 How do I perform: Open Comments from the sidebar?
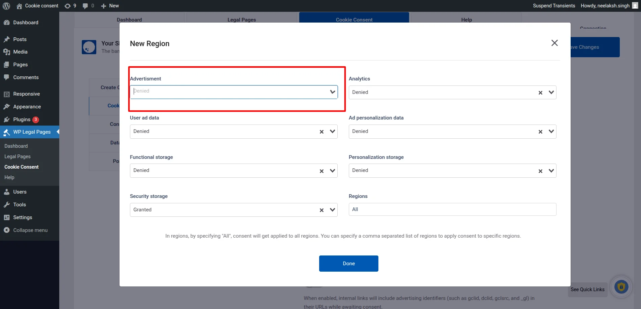pyautogui.click(x=7, y=77)
